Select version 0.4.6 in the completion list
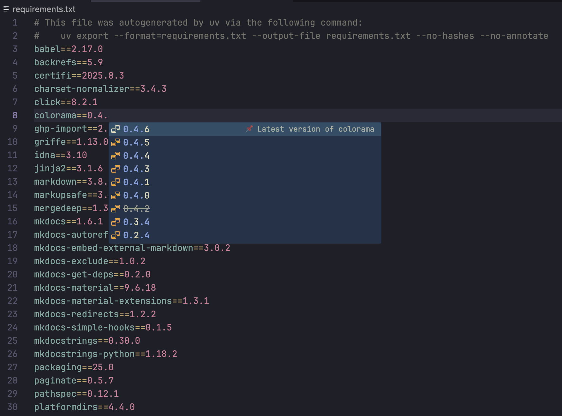 tap(245, 129)
